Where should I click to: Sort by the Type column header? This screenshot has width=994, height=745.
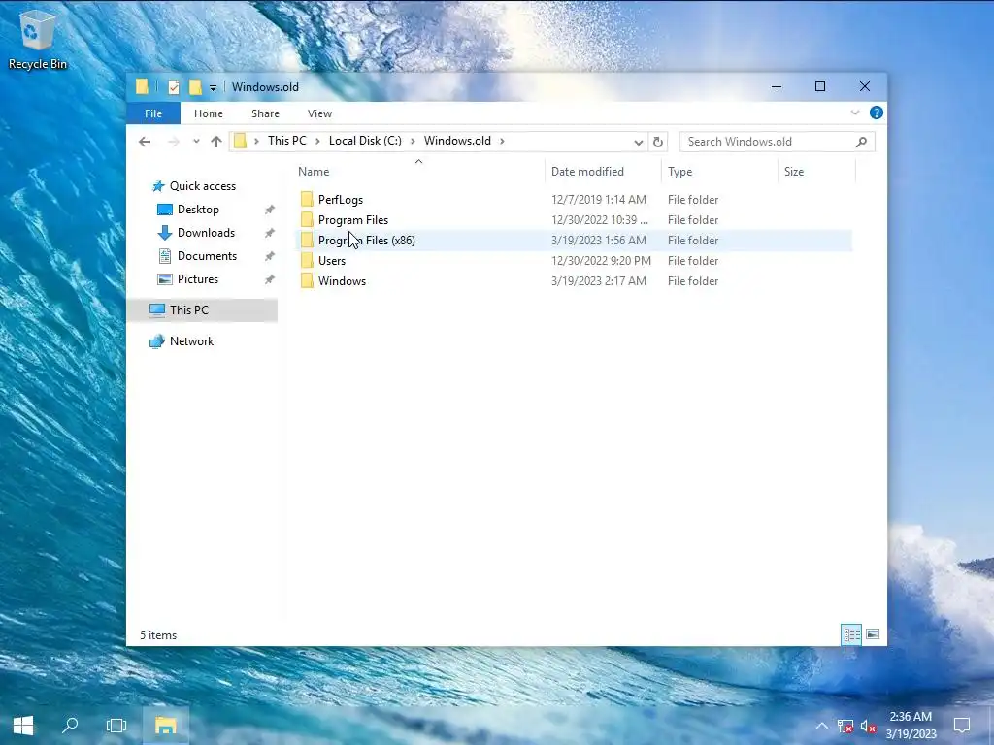pyautogui.click(x=719, y=172)
